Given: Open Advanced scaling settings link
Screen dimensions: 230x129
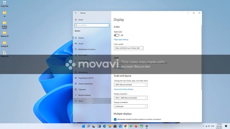Looking at the screenshot, I should (x=124, y=89).
